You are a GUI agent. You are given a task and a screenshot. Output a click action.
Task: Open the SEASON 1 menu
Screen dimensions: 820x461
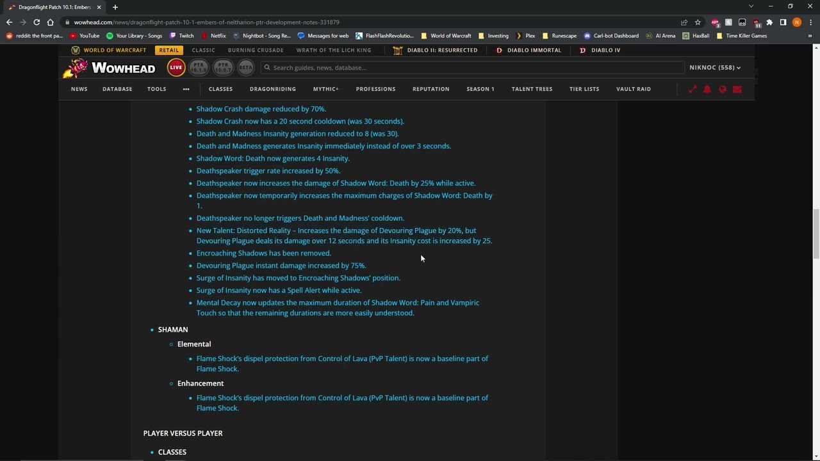(480, 89)
